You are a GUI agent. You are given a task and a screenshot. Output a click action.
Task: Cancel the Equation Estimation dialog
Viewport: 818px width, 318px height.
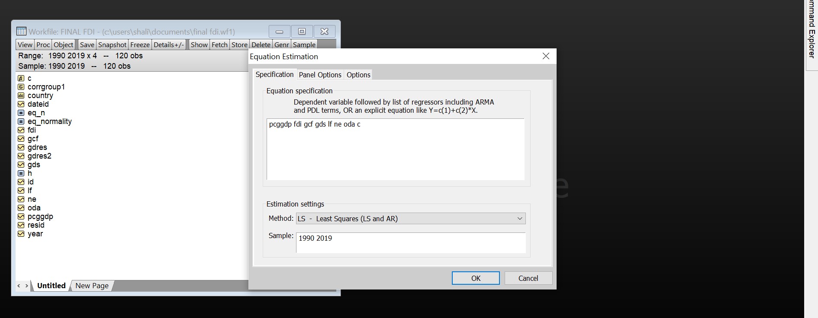point(528,278)
